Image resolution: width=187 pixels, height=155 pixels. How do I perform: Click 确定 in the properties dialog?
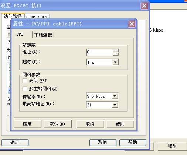[27, 124]
